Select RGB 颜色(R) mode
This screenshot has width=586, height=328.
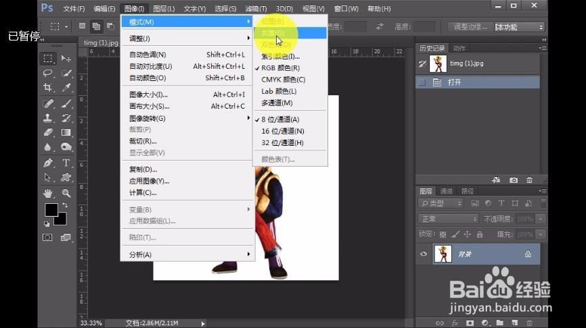[x=290, y=68]
